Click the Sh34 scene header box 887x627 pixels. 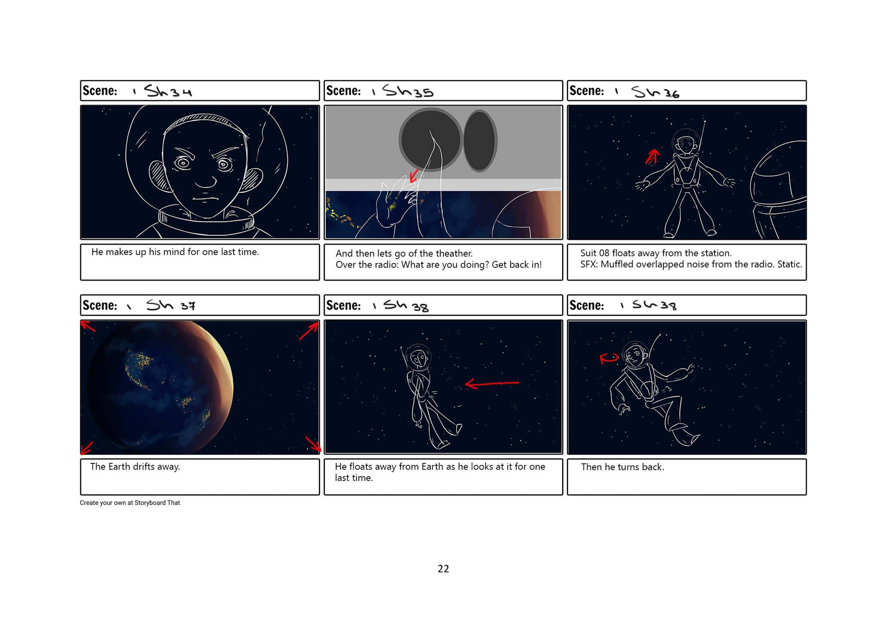click(x=200, y=90)
